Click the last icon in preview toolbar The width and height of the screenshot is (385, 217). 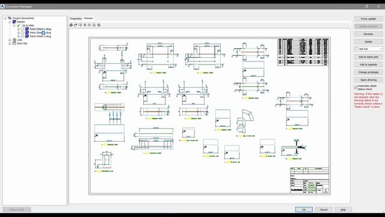pyautogui.click(x=99, y=25)
